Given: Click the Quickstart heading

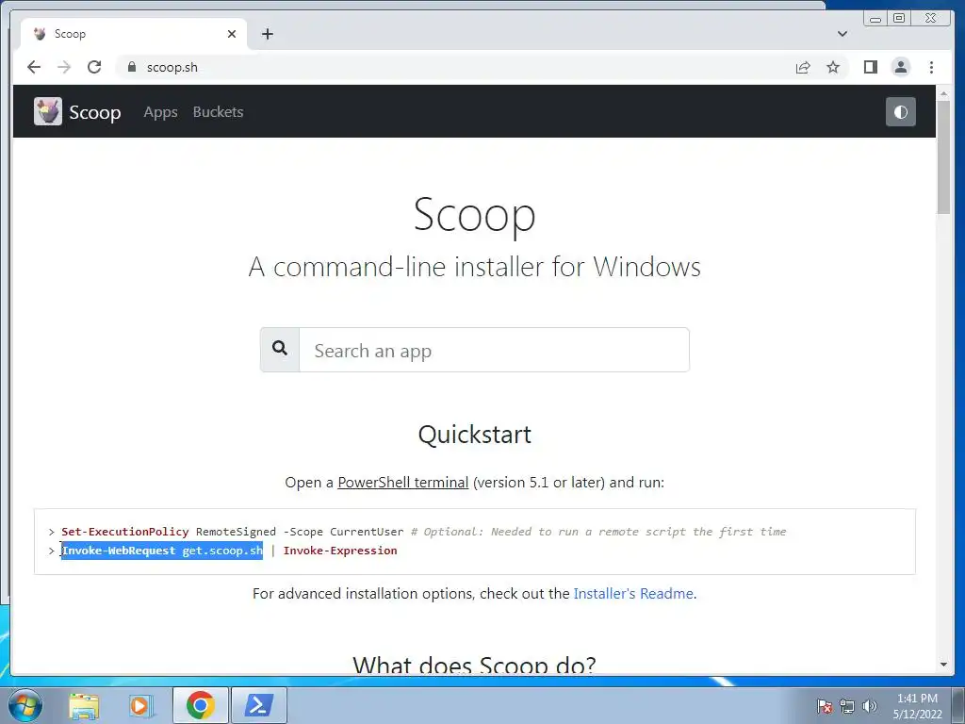Looking at the screenshot, I should (x=475, y=435).
